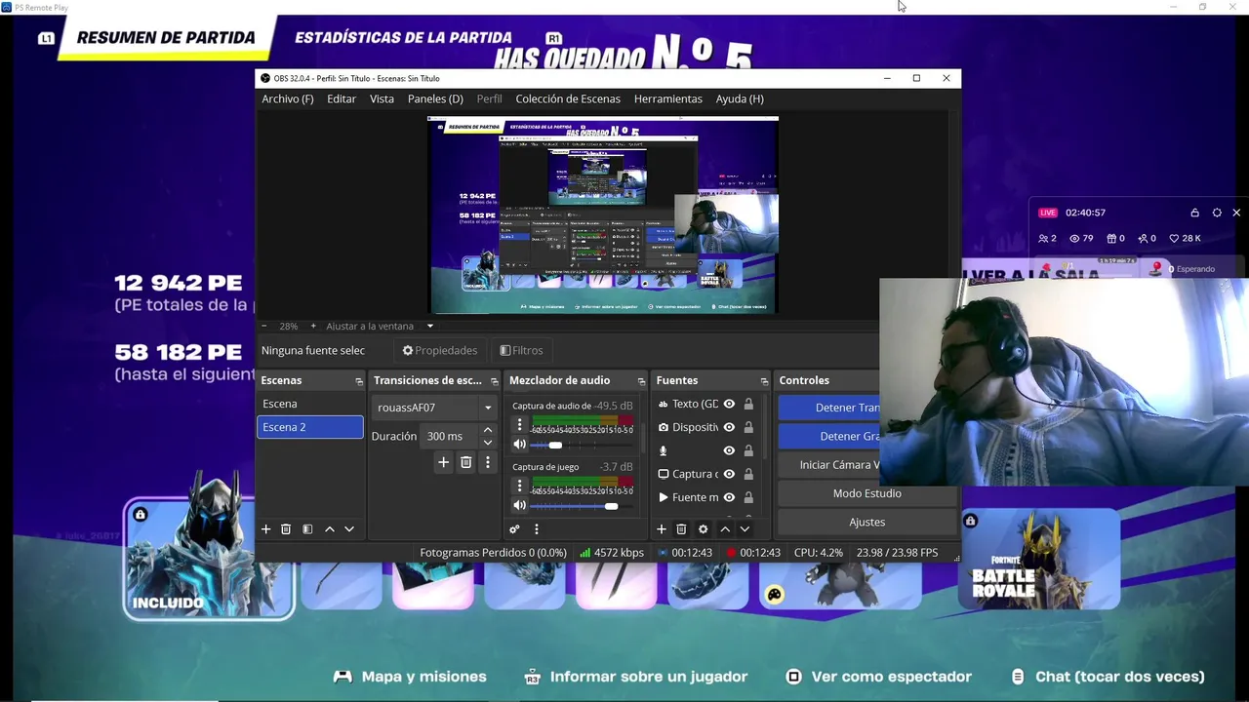This screenshot has width=1249, height=702.
Task: Click the Propiedades button
Action: coord(440,350)
